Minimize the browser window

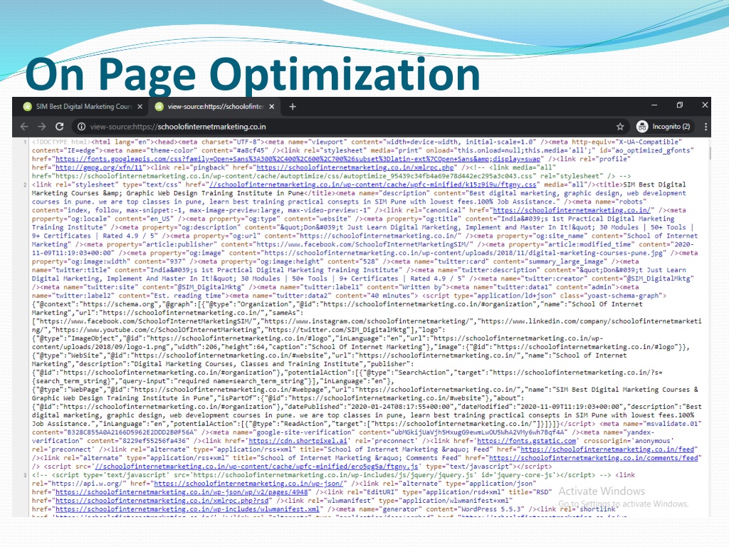654,105
